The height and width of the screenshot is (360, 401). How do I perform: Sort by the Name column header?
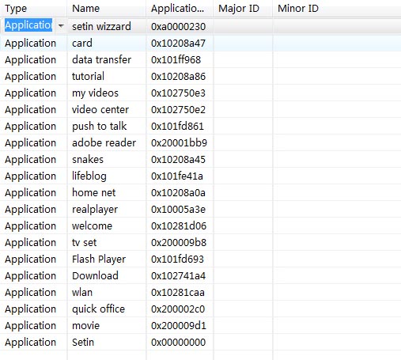pyautogui.click(x=107, y=9)
